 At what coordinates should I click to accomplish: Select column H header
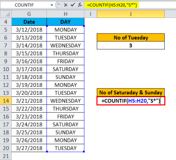65,14
